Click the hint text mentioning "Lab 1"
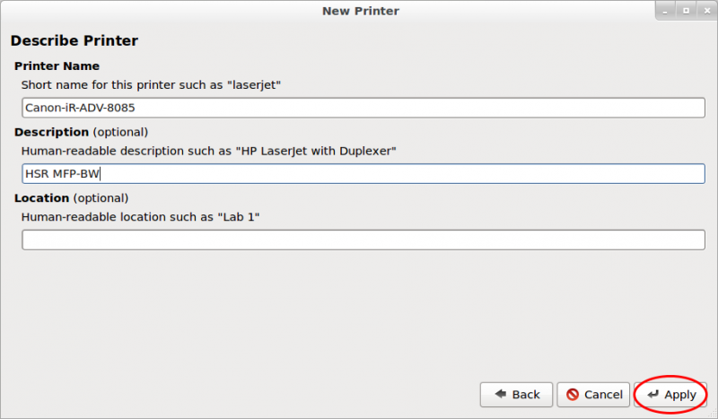 coord(141,217)
